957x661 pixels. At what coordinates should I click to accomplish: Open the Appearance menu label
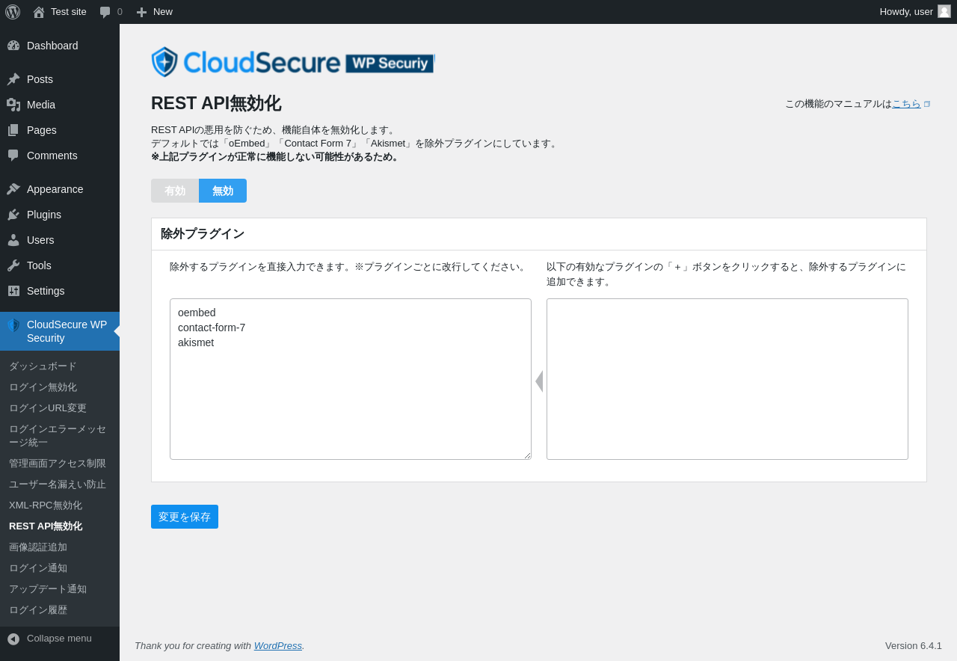click(x=55, y=189)
